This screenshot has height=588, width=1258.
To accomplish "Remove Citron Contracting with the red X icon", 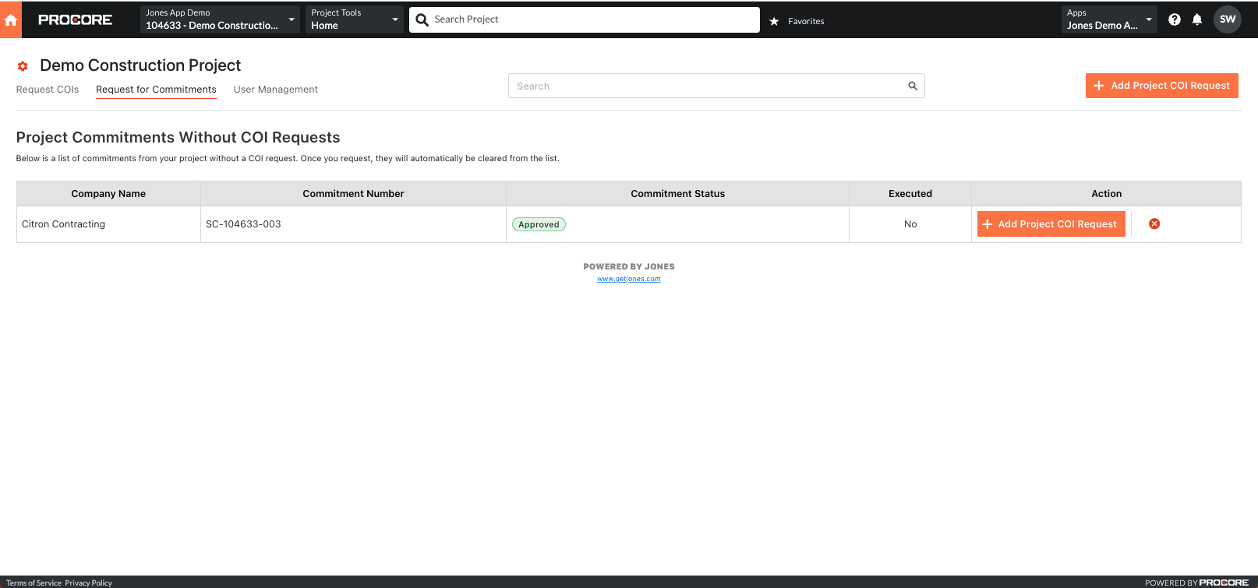I will 1154,224.
